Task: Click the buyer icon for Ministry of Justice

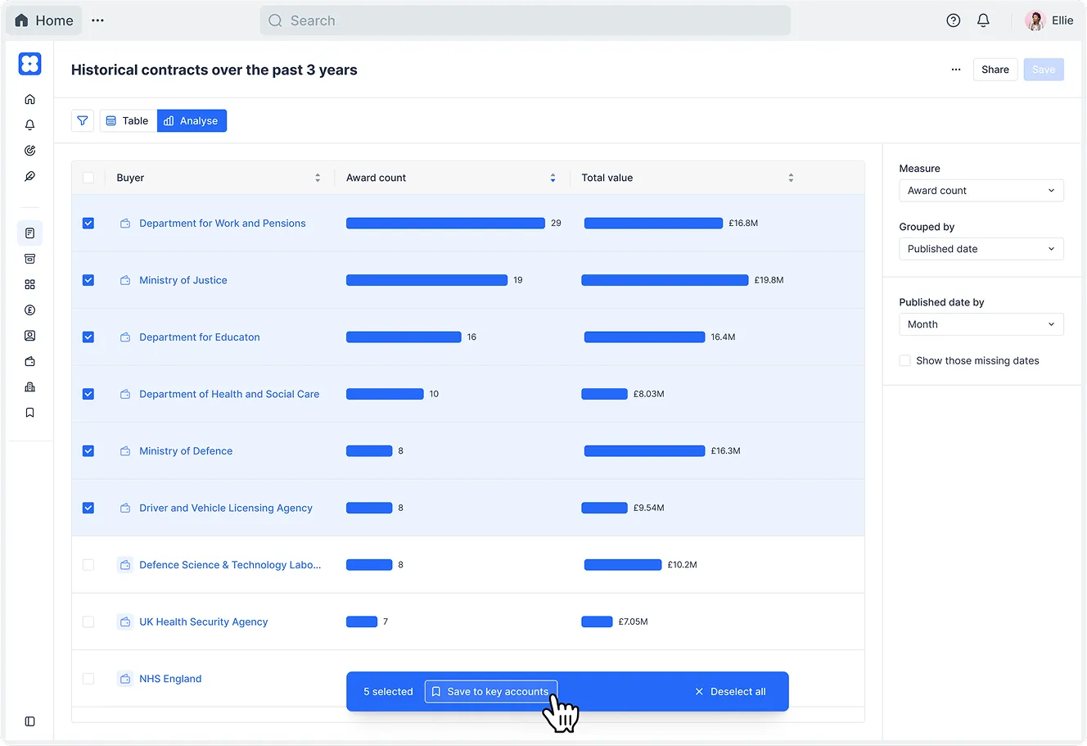Action: coord(125,280)
